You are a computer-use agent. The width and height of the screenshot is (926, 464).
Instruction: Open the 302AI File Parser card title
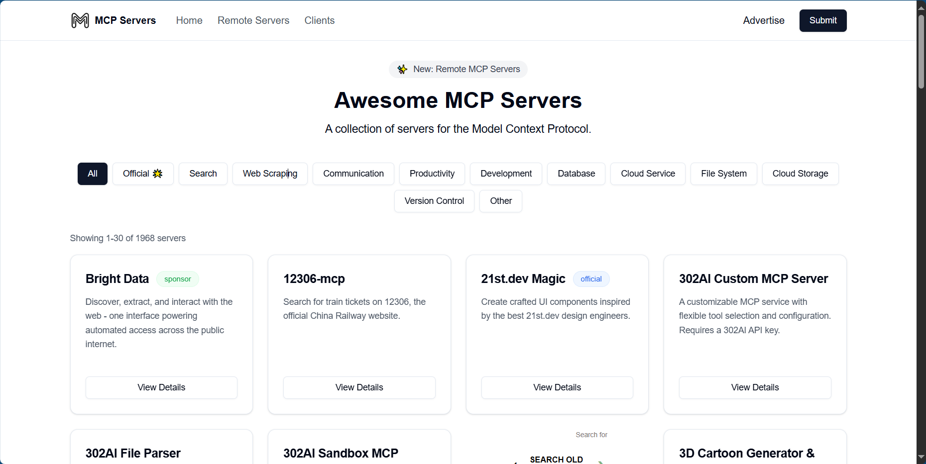pyautogui.click(x=133, y=454)
